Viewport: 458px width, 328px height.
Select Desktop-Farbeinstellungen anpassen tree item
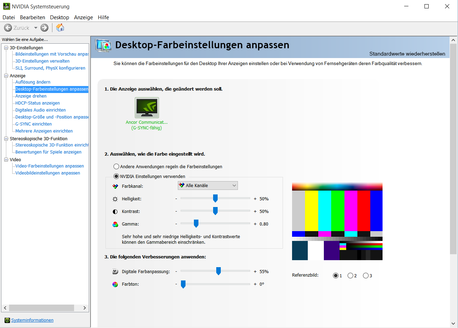(52, 89)
